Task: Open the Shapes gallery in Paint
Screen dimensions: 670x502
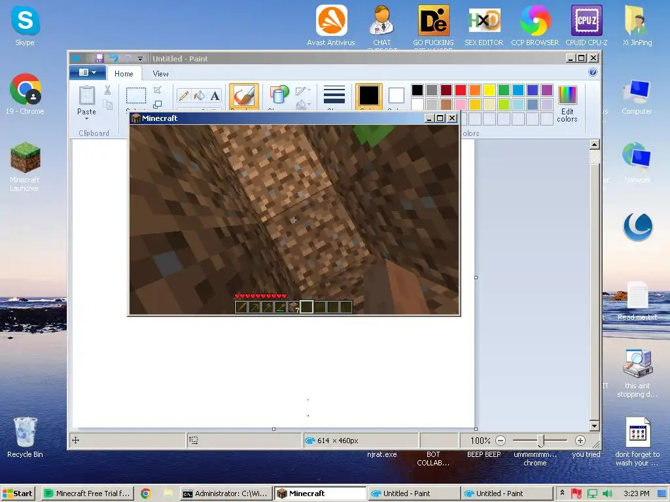Action: 279,95
